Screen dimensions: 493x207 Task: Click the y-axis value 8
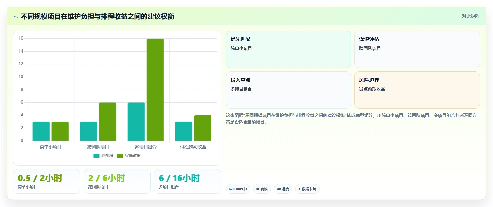(22, 90)
